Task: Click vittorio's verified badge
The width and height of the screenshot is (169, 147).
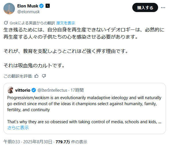Action: [x=34, y=90]
